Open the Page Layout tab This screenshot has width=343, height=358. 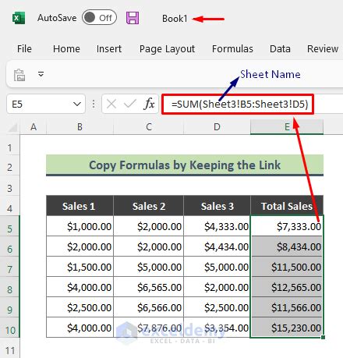pos(167,49)
